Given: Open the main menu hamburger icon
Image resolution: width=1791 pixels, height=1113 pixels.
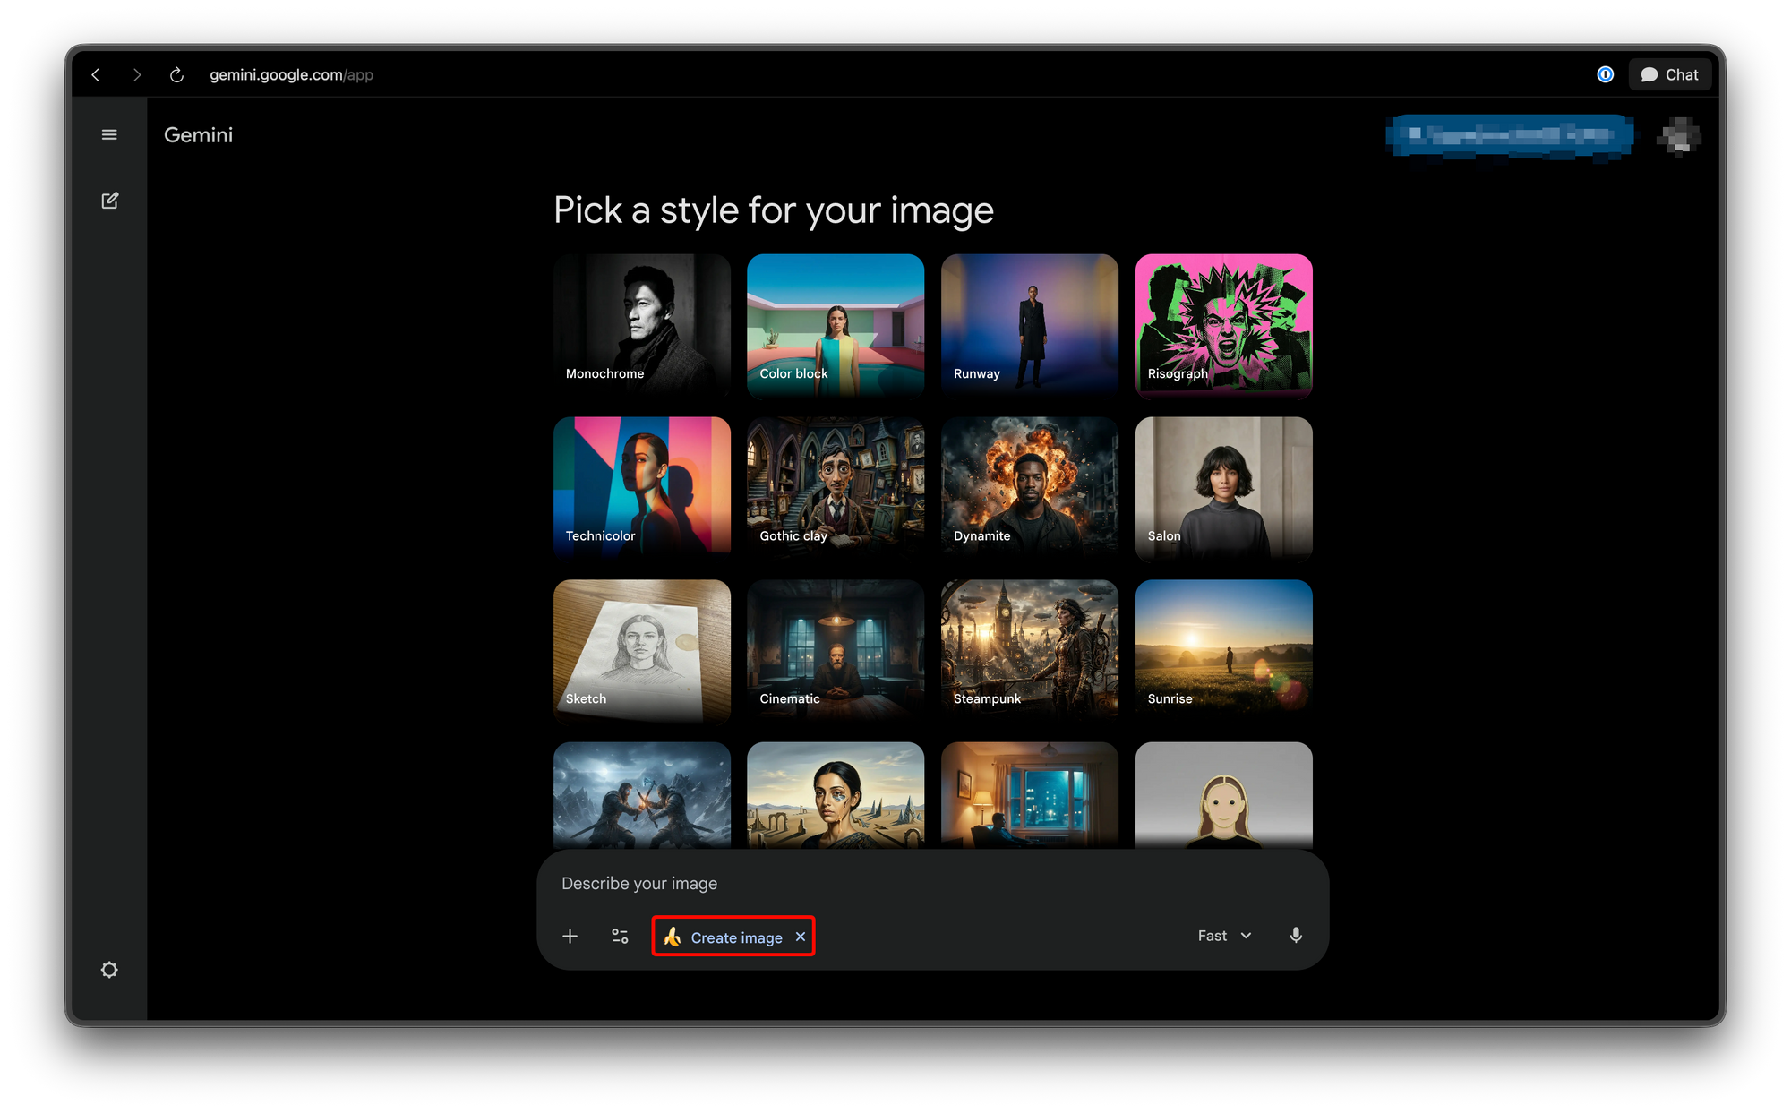Looking at the screenshot, I should 109,134.
